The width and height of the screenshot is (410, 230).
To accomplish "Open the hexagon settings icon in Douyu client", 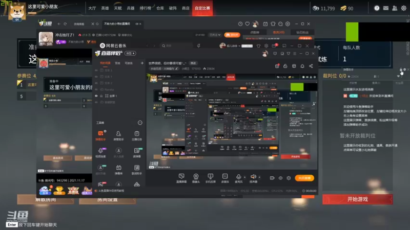I will coord(288,24).
